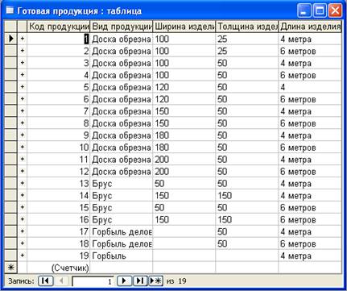Select row 1 with the current record arrow
Viewport: 347px width, 291px height.
11,39
